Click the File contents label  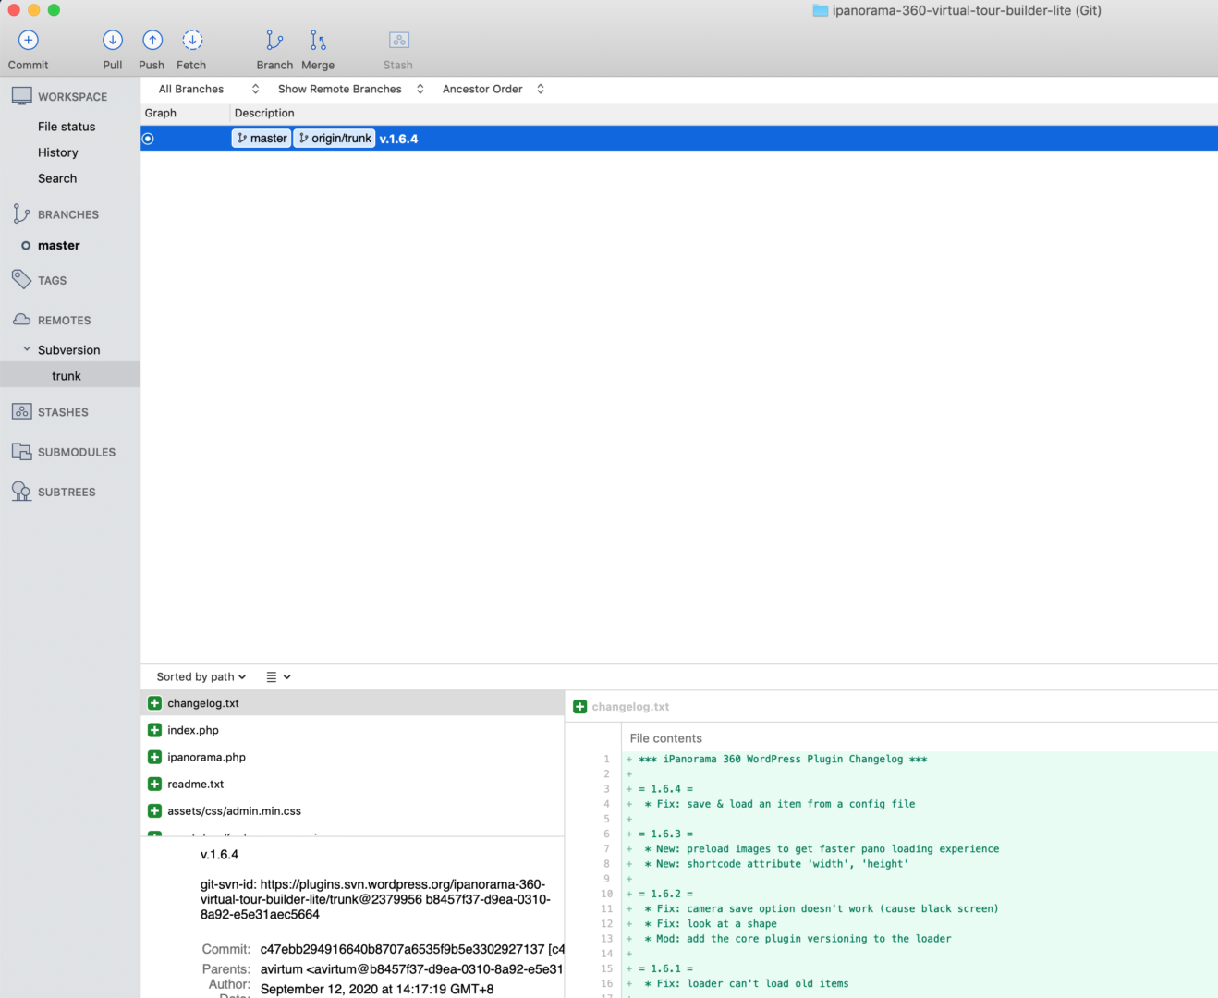[665, 738]
